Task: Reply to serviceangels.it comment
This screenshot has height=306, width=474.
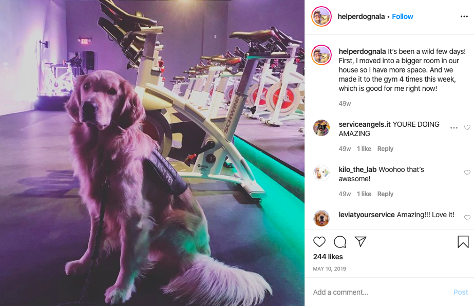Action: tap(385, 149)
